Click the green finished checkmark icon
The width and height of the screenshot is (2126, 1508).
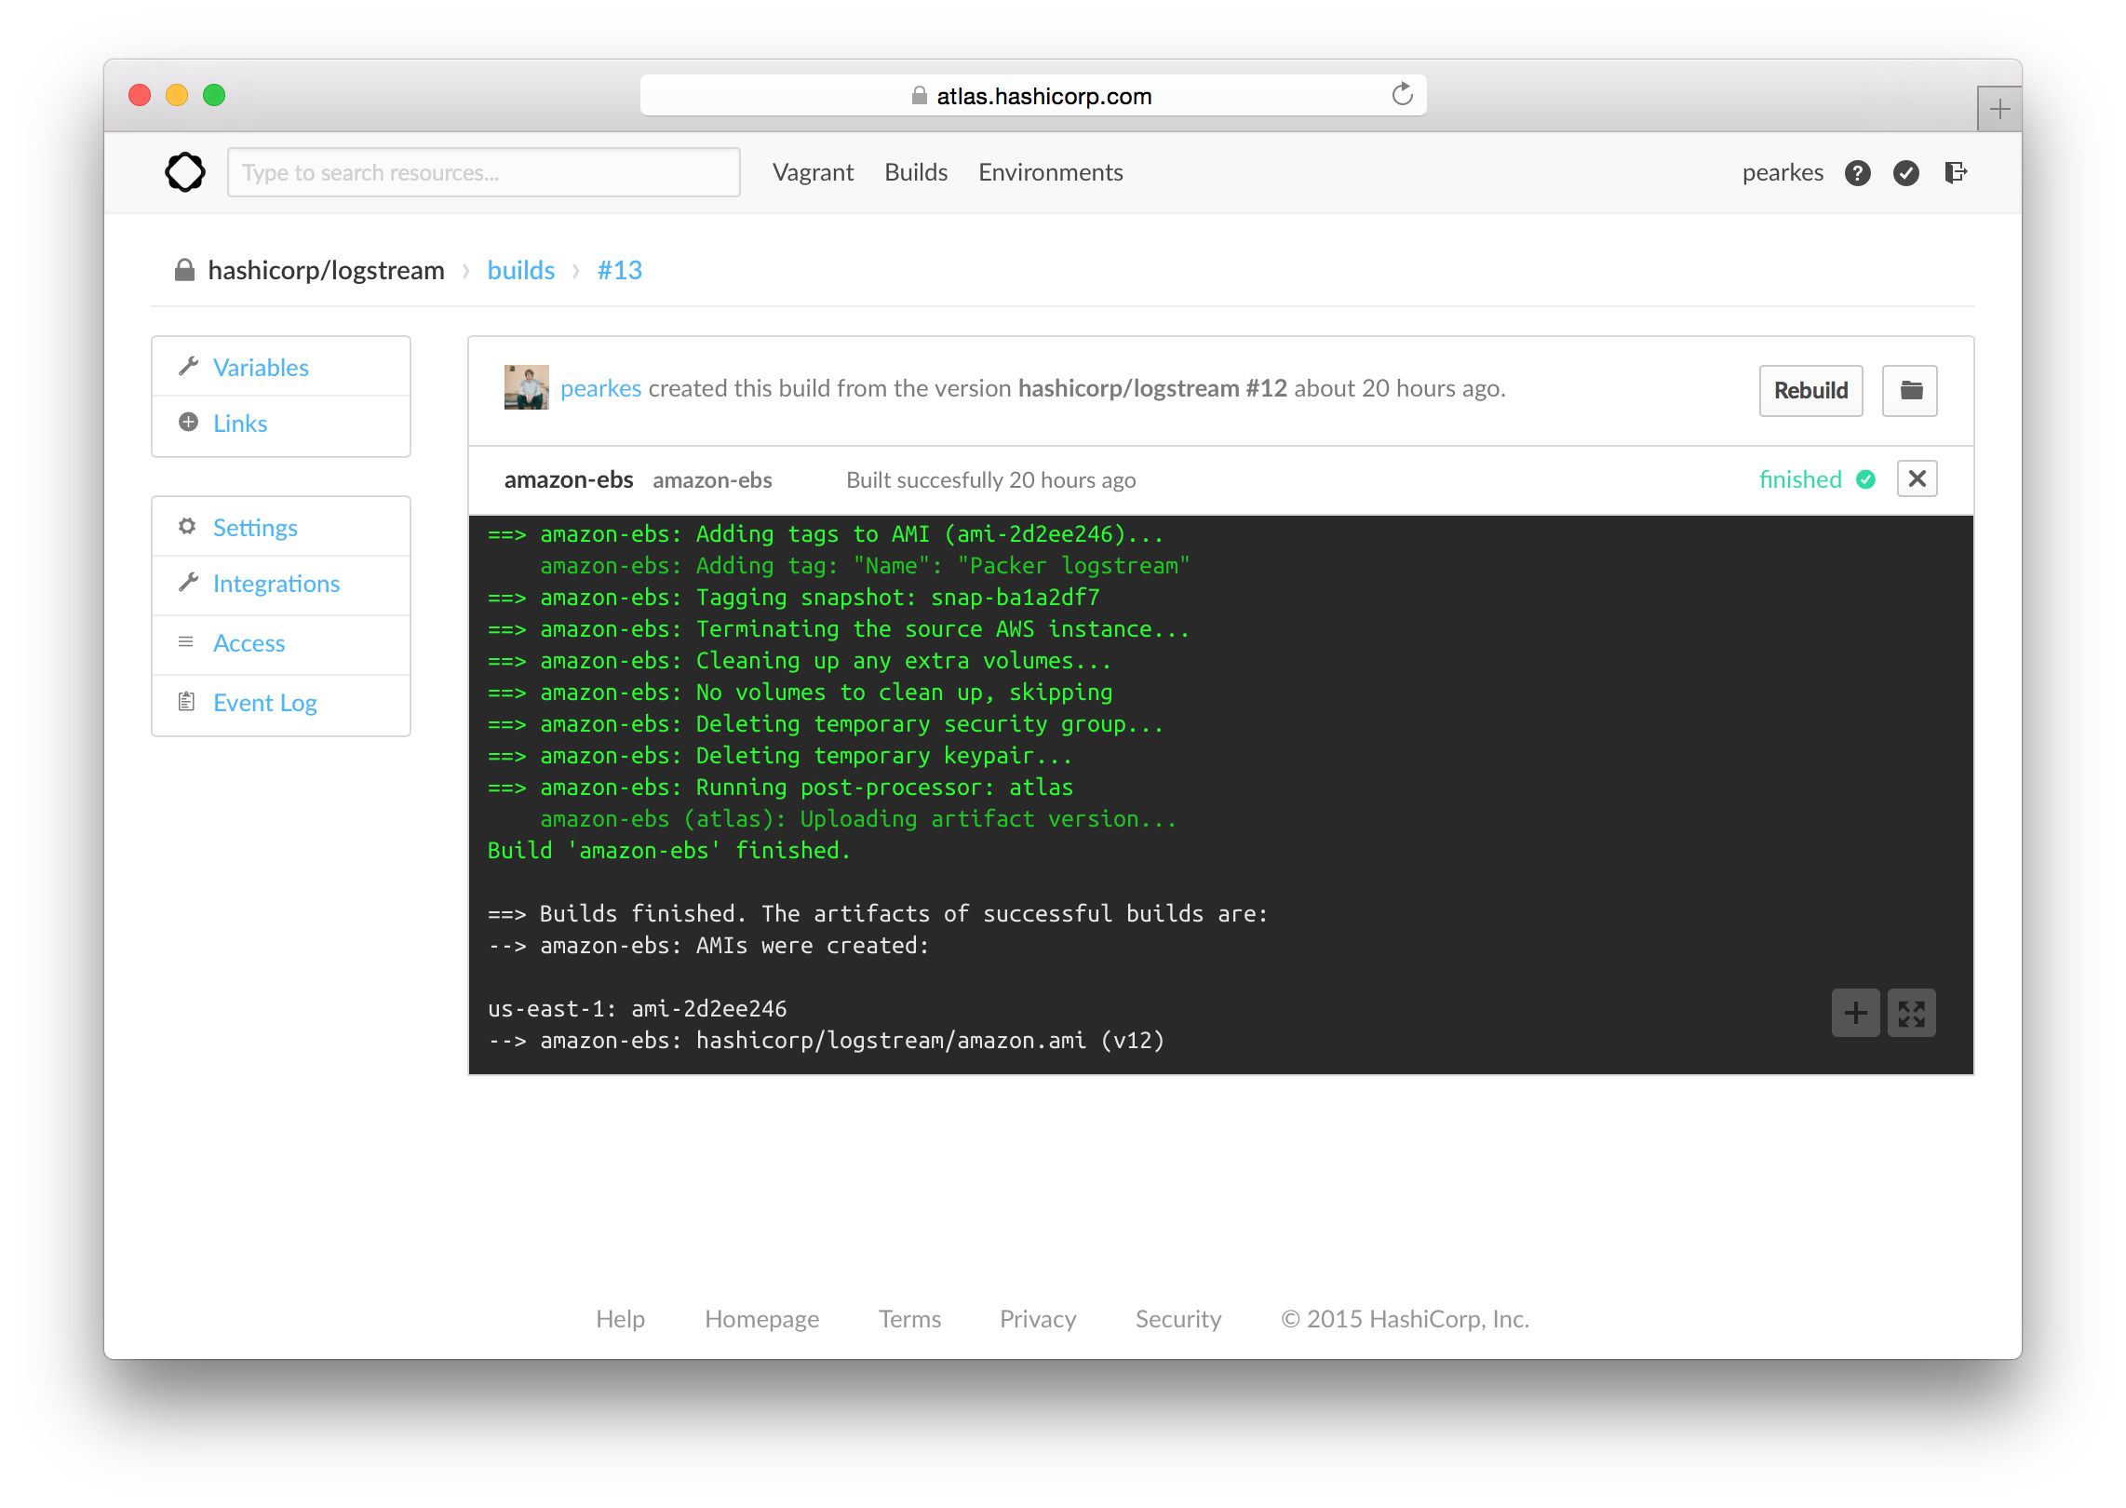click(1865, 479)
